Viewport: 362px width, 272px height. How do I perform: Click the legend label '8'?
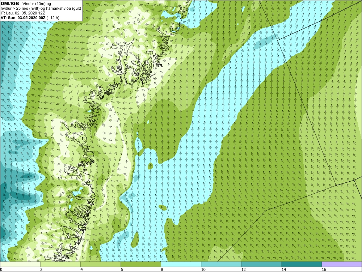coord(162,269)
